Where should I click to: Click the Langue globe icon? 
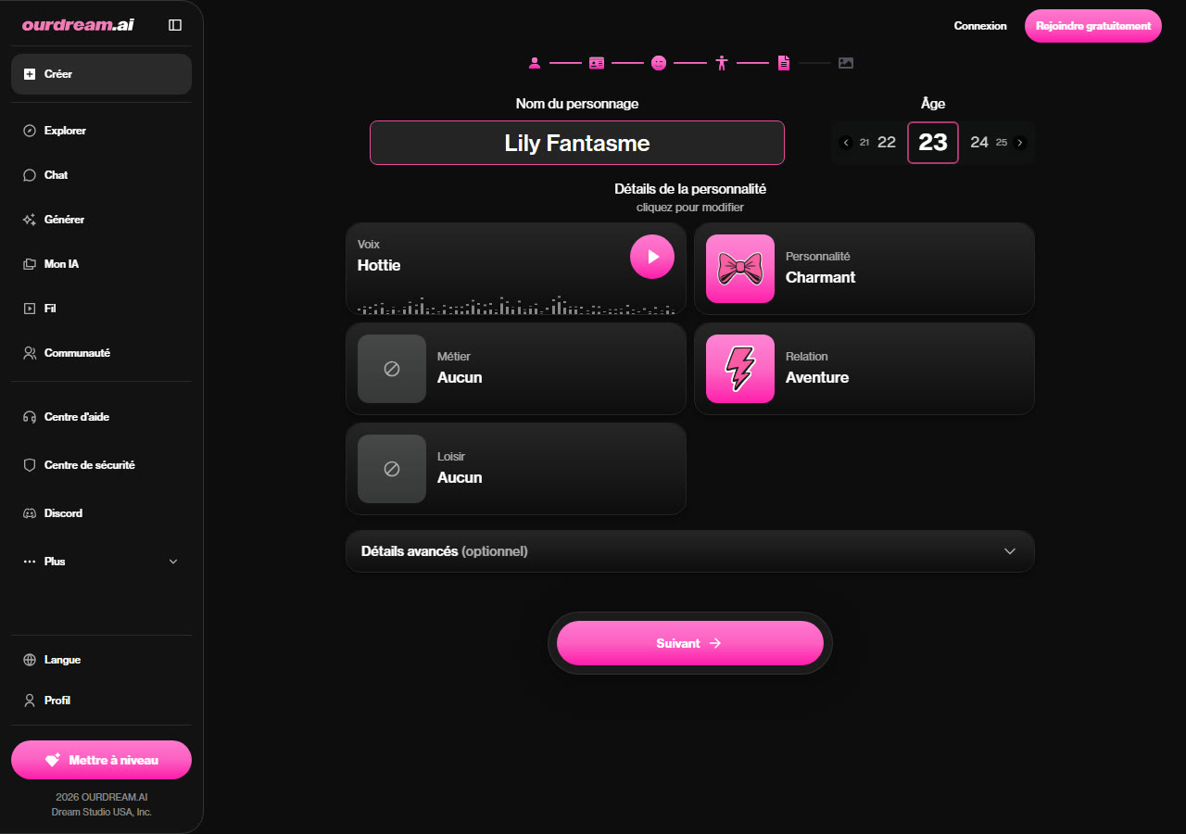(x=30, y=660)
